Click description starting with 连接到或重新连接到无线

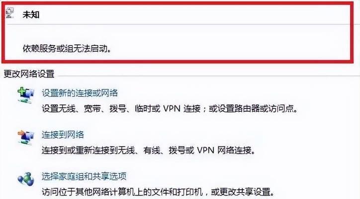click(148, 150)
